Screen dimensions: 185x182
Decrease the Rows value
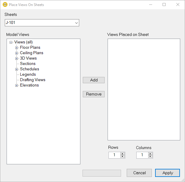pos(123,157)
